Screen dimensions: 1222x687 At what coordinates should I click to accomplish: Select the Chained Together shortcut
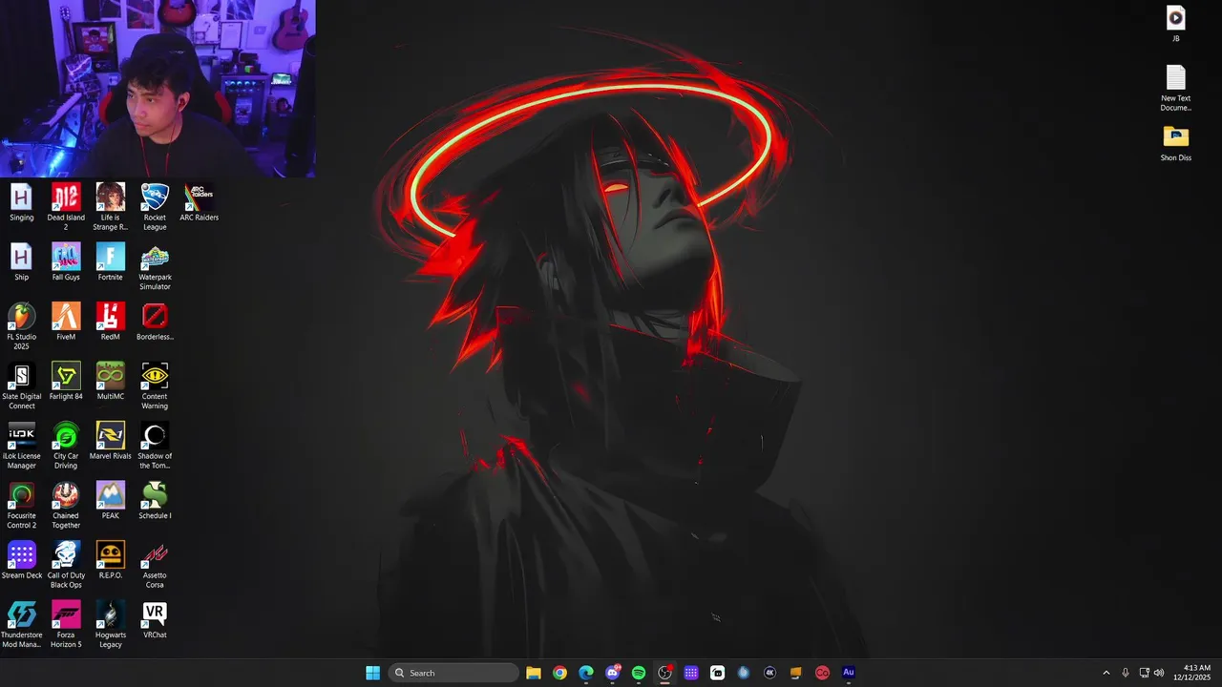[66, 506]
